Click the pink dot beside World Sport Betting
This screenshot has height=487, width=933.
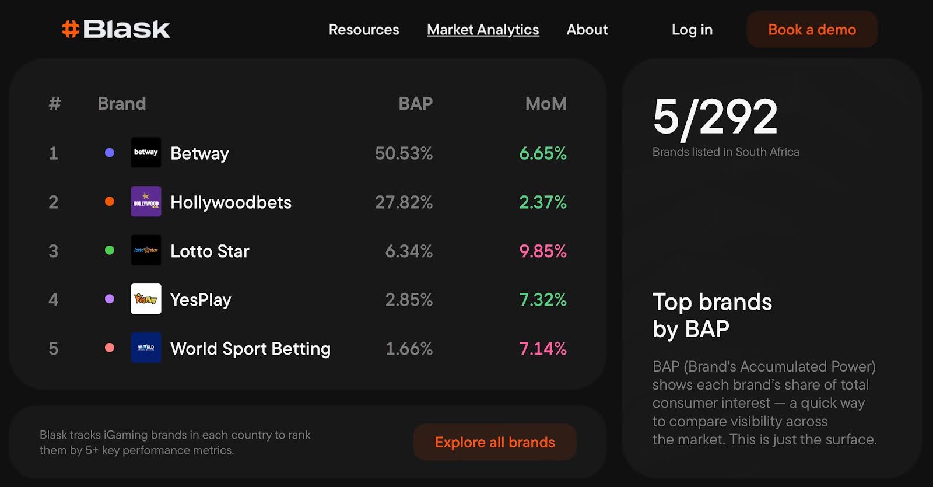click(109, 348)
